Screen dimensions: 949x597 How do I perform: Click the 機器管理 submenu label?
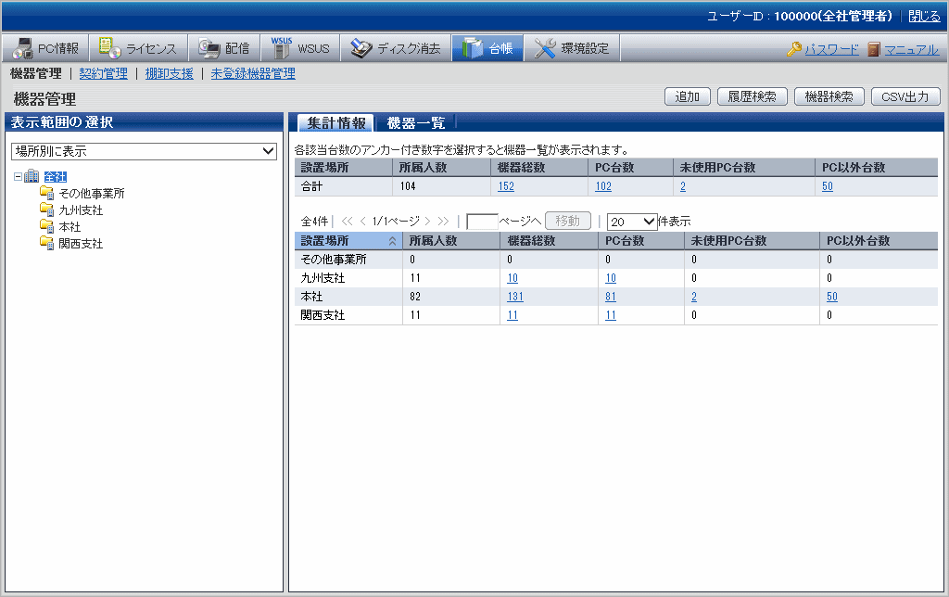(36, 73)
